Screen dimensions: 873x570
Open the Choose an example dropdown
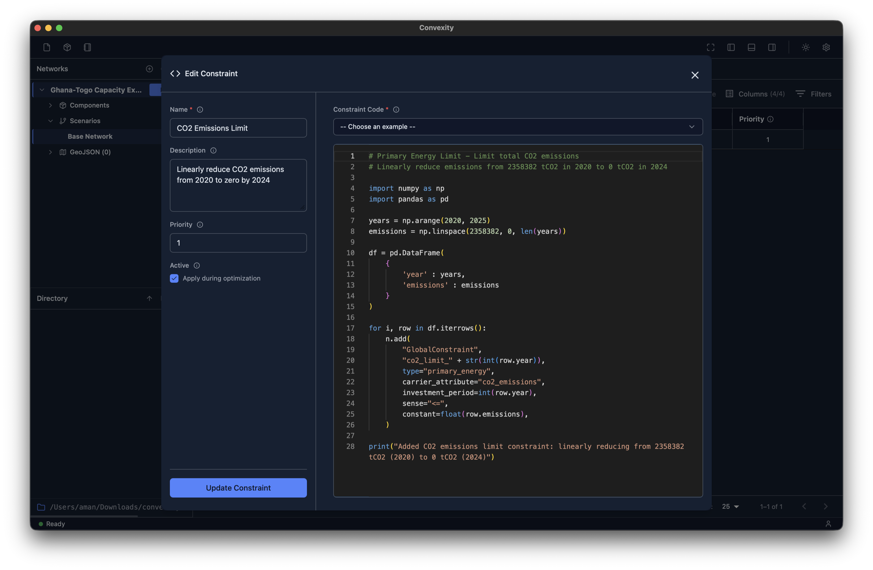pos(518,127)
